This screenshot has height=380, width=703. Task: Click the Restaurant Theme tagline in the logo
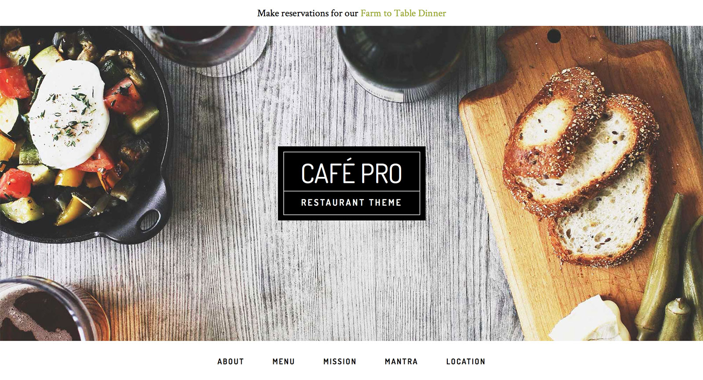point(351,203)
